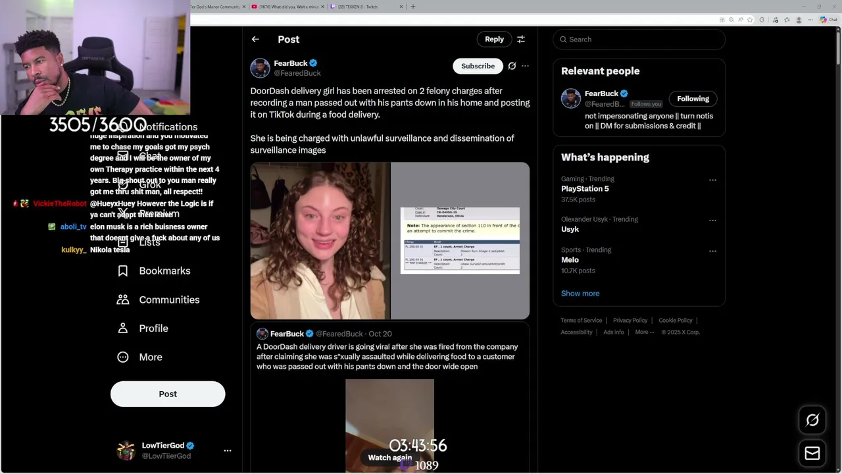Open Notifications in sidebar

pyautogui.click(x=168, y=127)
